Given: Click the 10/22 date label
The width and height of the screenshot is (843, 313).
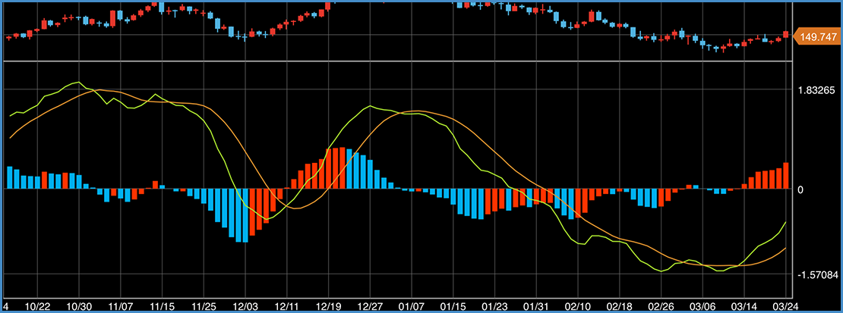Looking at the screenshot, I should 38,306.
